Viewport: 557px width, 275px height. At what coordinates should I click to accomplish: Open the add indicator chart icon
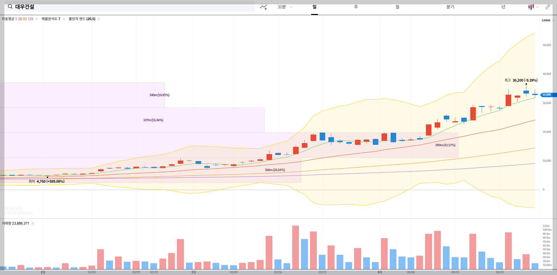pyautogui.click(x=263, y=7)
